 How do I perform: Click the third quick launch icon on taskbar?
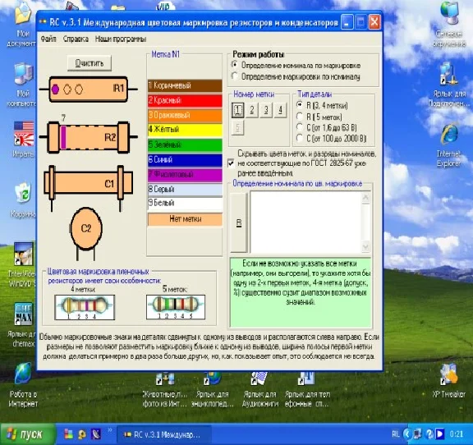(x=96, y=434)
